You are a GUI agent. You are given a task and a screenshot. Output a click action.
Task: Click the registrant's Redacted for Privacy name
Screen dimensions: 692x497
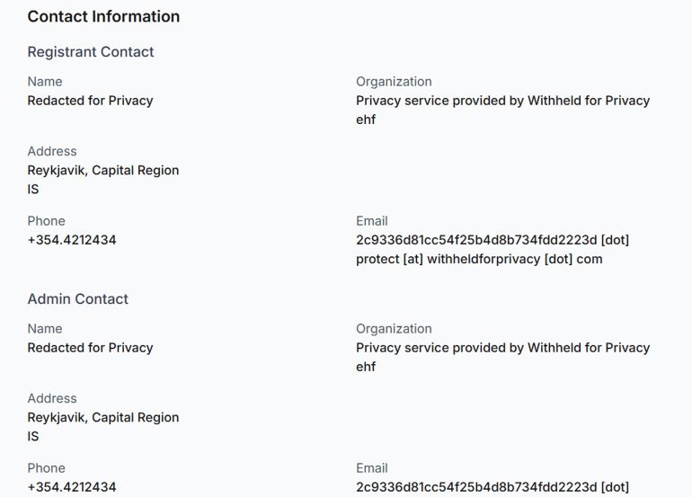[90, 101]
